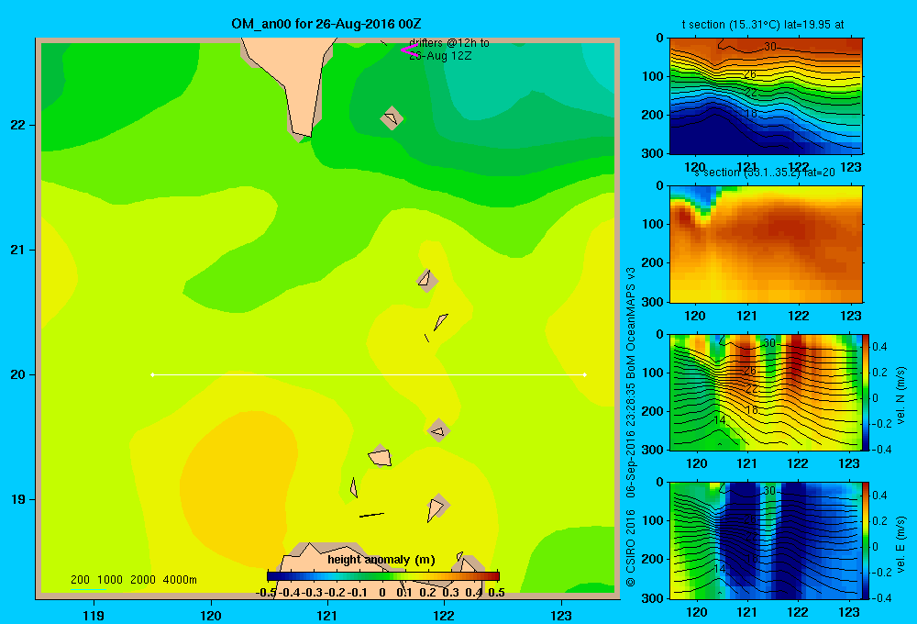Viewport: 917px width, 624px height.
Task: Click the s section (33.1..35.2) title
Action: pyautogui.click(x=765, y=173)
